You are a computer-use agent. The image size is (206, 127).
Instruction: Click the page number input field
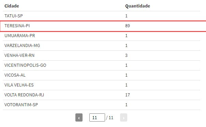click(x=97, y=117)
